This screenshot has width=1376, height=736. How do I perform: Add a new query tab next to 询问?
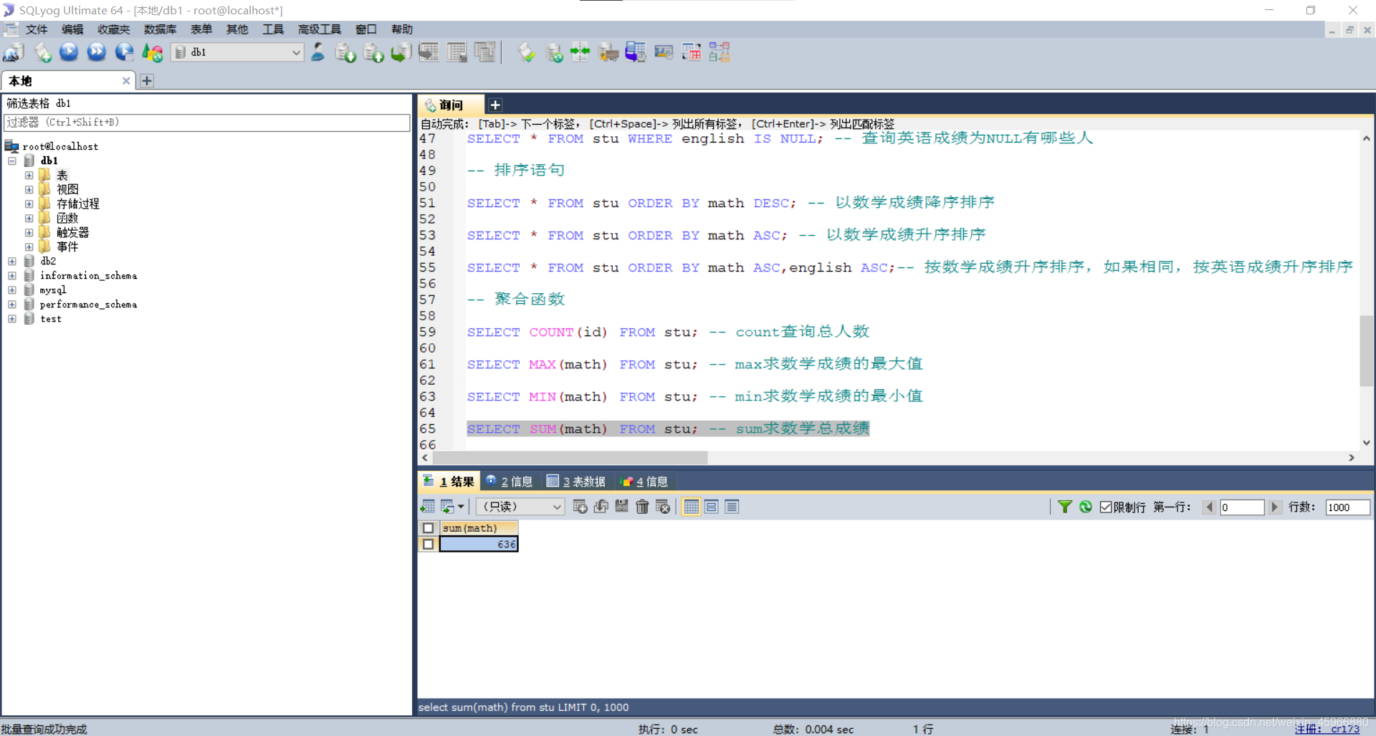[x=495, y=105]
